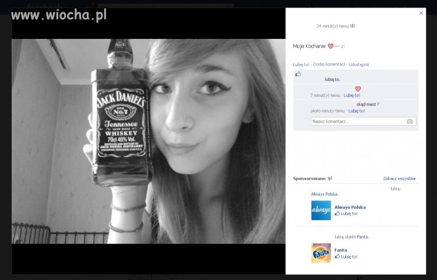Click the '7 minut(y) temu' comment timestamp
Viewport: 437px width, 280px height.
(x=325, y=95)
